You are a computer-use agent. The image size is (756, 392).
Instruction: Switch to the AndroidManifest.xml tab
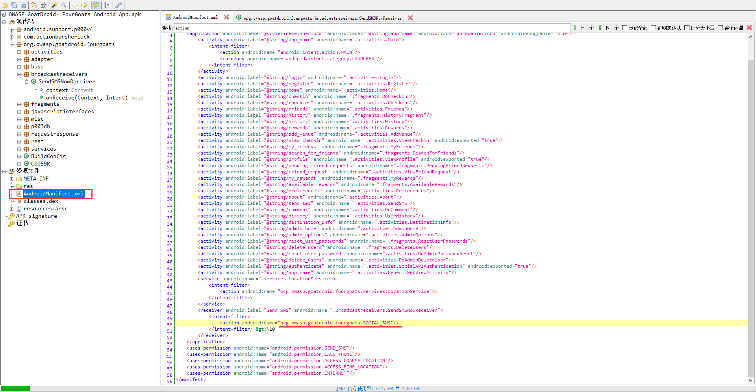[195, 17]
